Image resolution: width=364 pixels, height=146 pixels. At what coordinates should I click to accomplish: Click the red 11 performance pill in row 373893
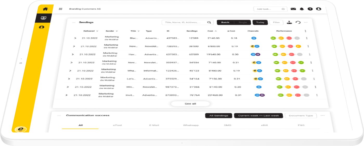point(298,95)
